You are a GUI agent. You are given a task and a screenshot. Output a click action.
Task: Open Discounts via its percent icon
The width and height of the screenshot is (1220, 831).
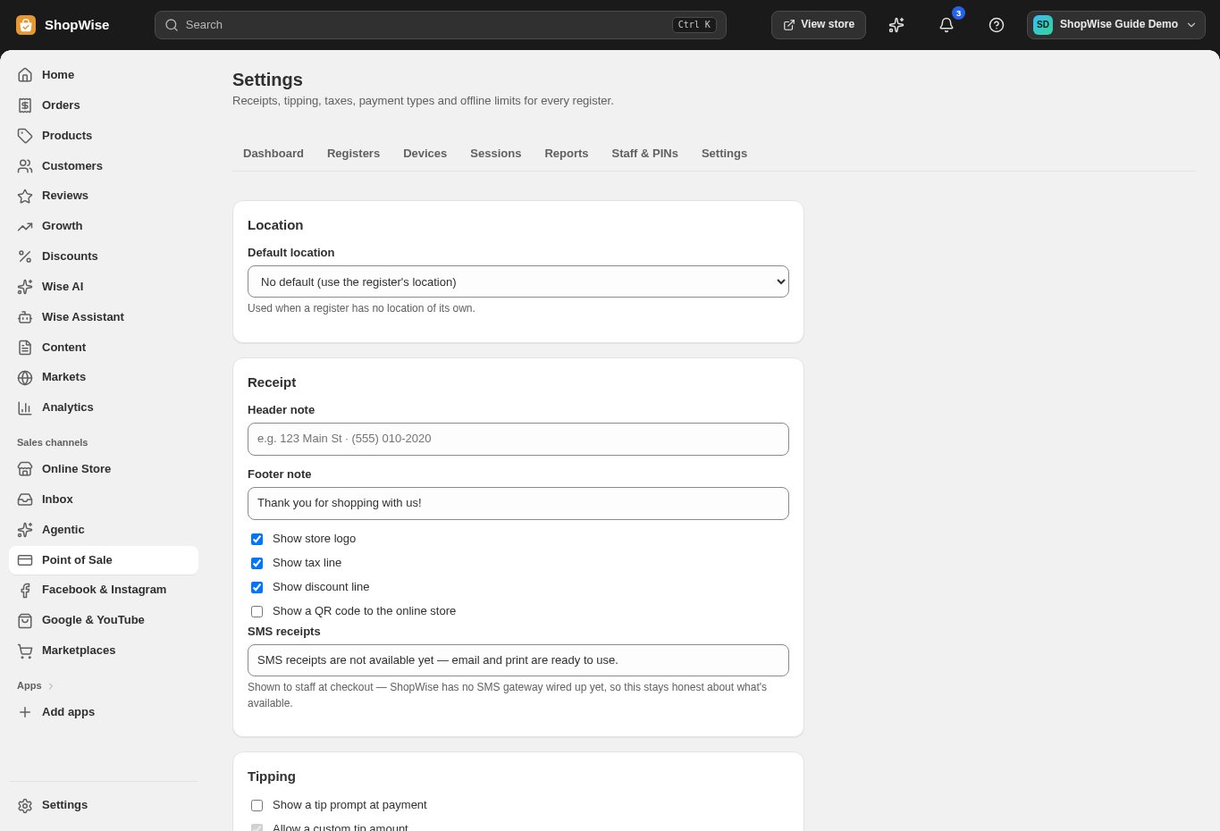click(x=25, y=256)
